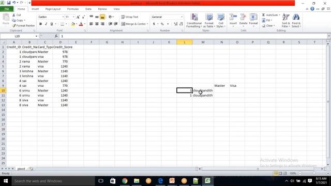Switch to the Insert tab
331x186 pixels.
35,9
